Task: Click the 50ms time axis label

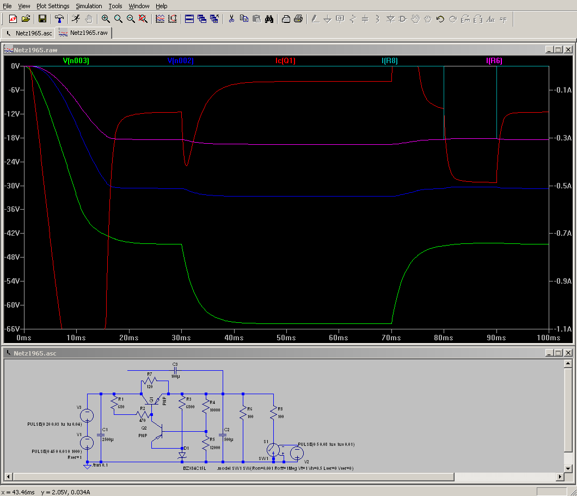Action: coord(286,338)
